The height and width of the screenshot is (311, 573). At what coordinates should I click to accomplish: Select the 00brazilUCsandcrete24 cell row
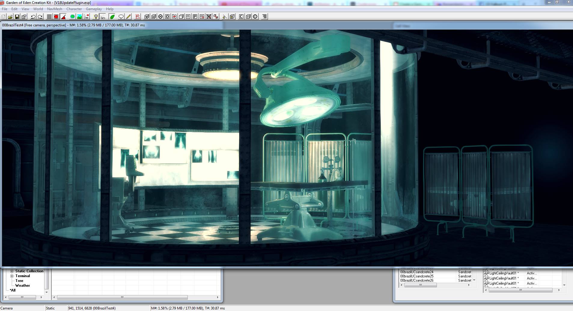[436, 272]
